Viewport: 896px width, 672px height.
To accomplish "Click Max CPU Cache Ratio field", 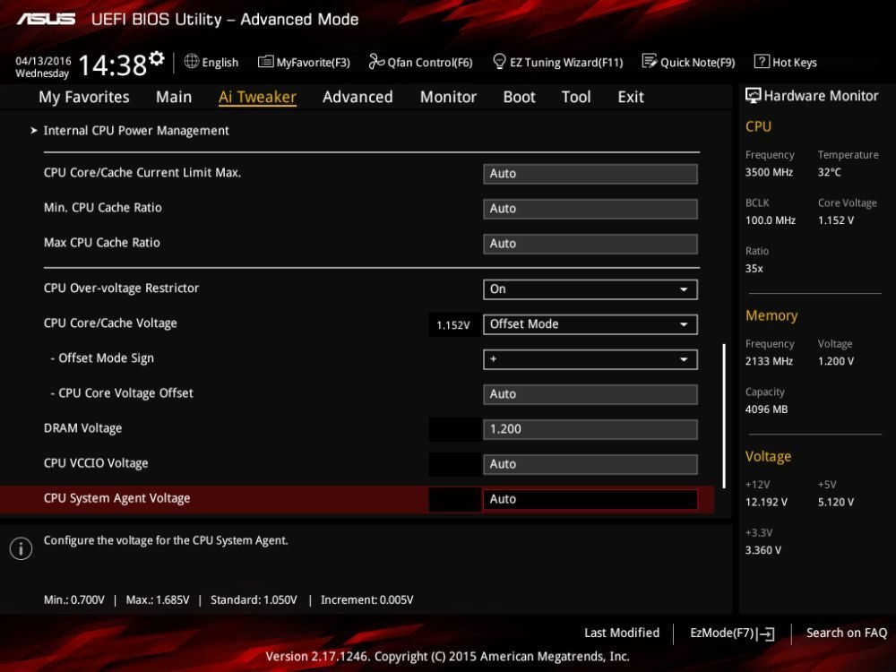I will 590,244.
